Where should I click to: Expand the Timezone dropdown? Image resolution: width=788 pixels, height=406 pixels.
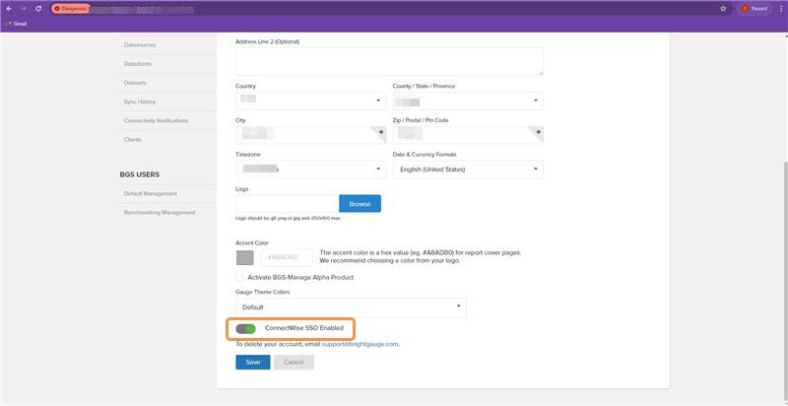coord(311,169)
